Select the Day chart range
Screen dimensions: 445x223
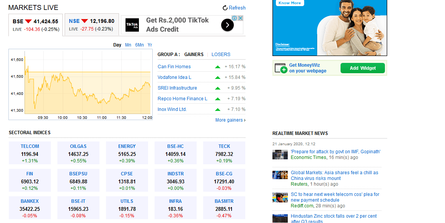(x=117, y=45)
